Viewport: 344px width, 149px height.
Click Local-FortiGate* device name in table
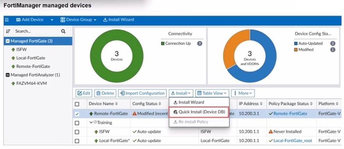click(x=114, y=141)
